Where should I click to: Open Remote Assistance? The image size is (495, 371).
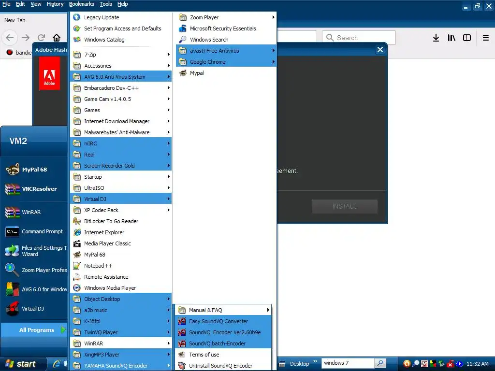pyautogui.click(x=121, y=277)
